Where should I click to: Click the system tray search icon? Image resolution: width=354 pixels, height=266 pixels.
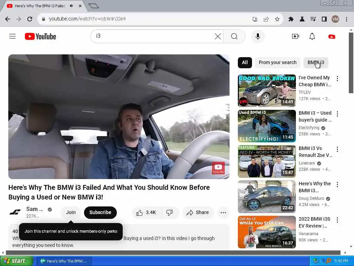pyautogui.click(x=328, y=261)
